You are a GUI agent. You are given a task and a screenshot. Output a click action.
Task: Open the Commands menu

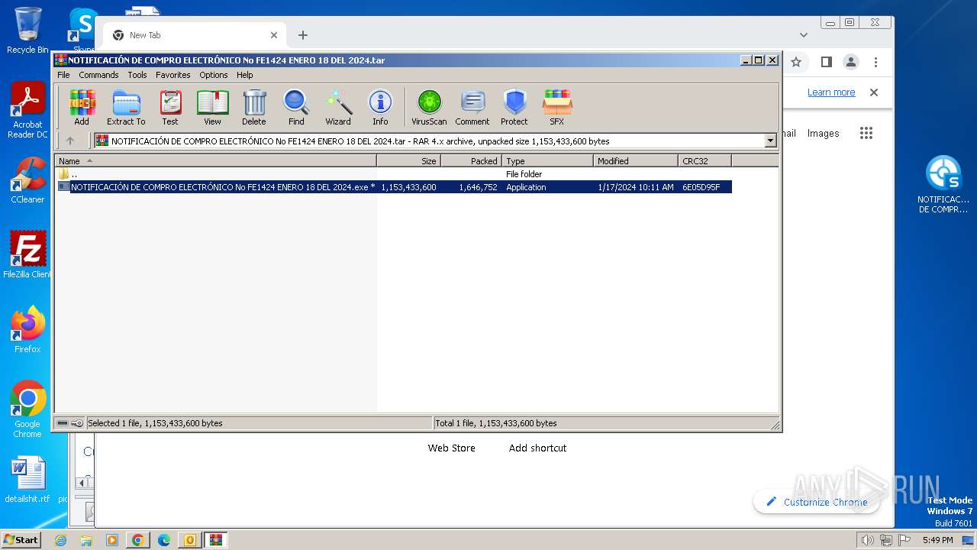coord(98,75)
